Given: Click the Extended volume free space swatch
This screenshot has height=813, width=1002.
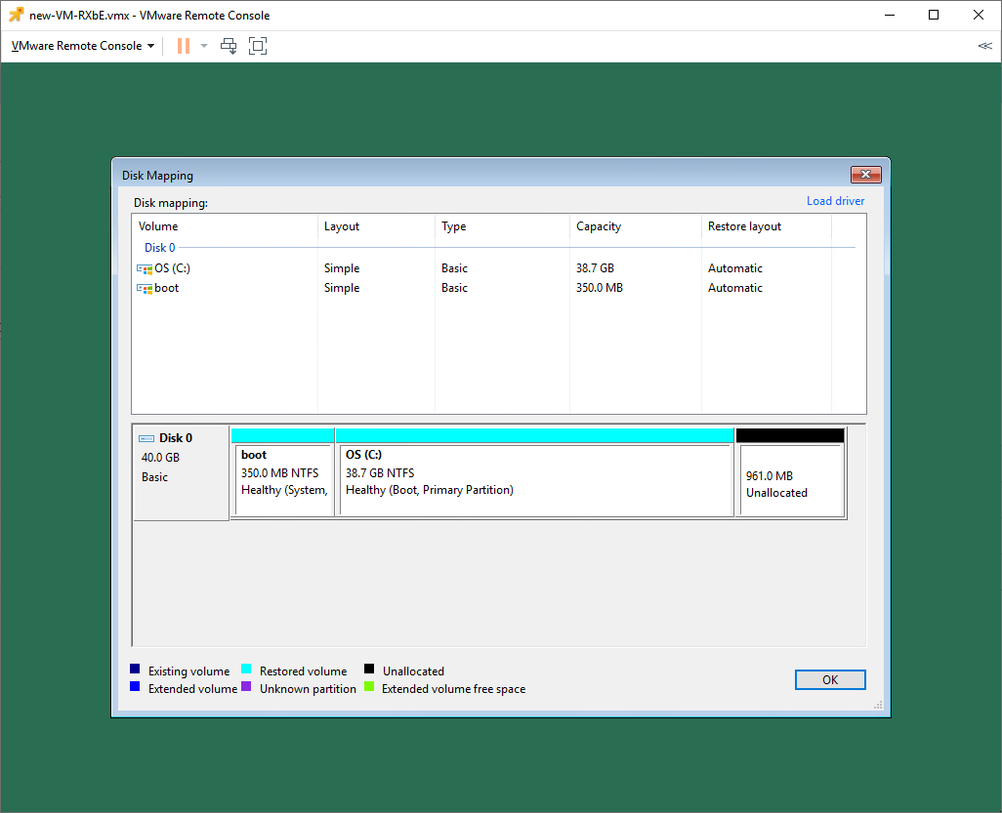Looking at the screenshot, I should [369, 686].
